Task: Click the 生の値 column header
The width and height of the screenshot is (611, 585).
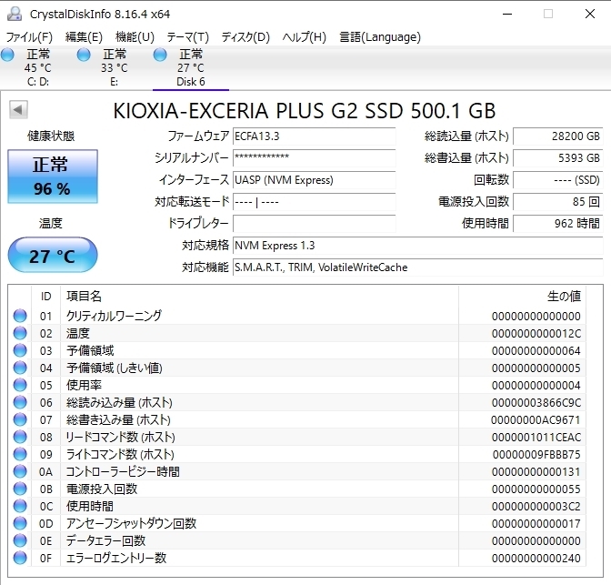Action: pos(522,296)
